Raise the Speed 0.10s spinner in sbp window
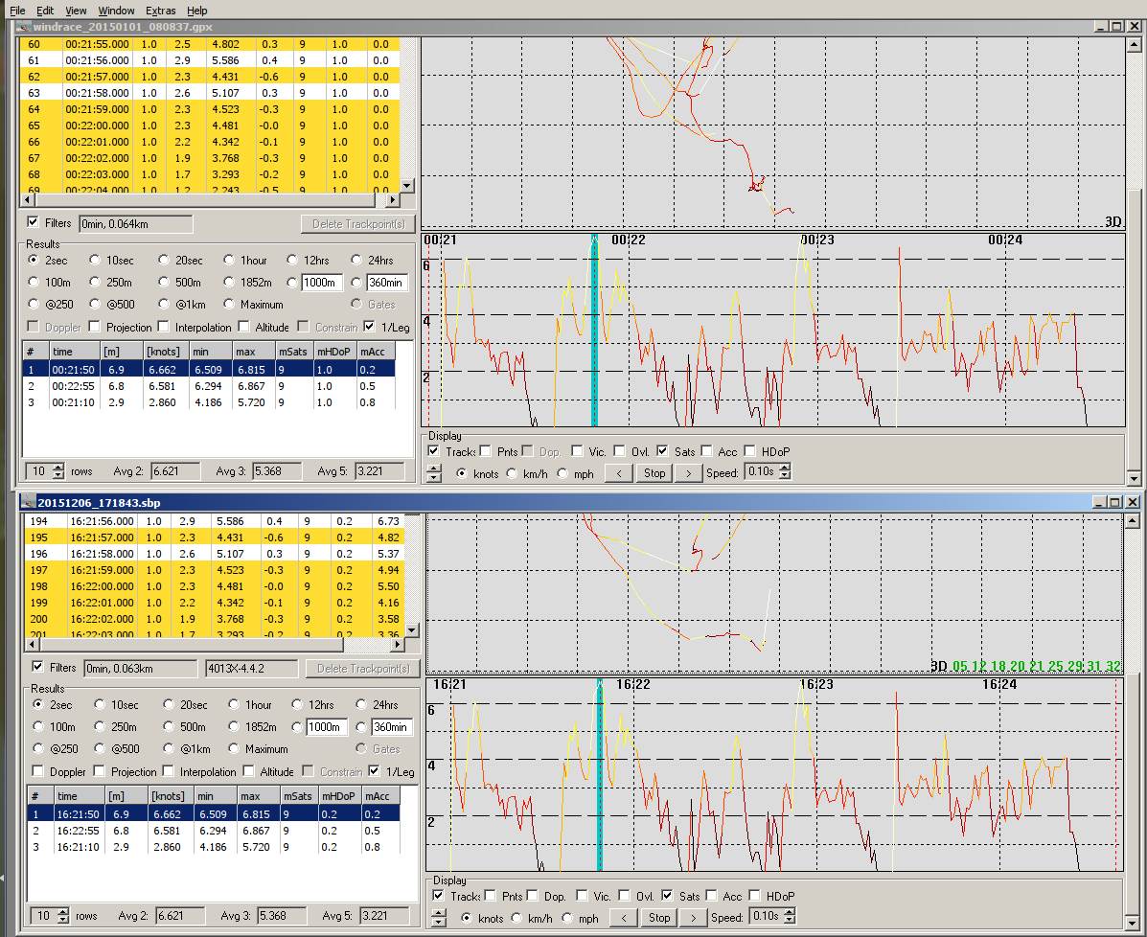Image resolution: width=1147 pixels, height=937 pixels. click(x=790, y=913)
